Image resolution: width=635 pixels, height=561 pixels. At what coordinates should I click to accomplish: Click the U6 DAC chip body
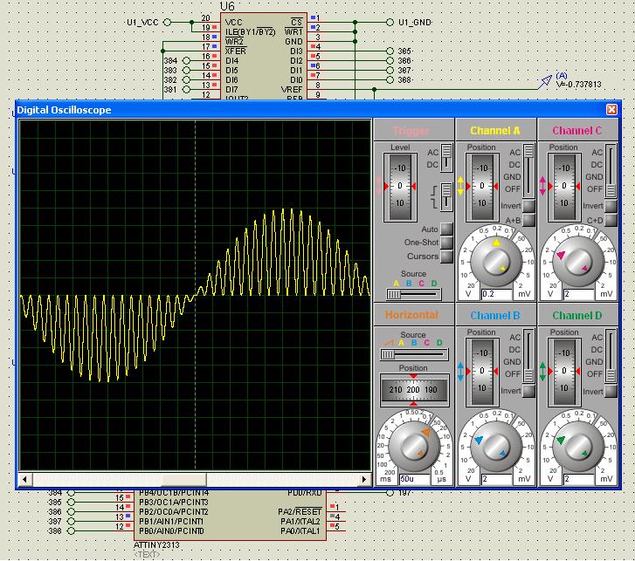263,57
